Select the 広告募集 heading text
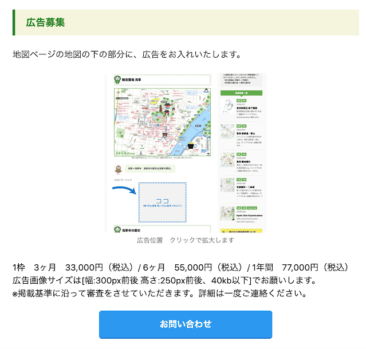 (x=45, y=23)
